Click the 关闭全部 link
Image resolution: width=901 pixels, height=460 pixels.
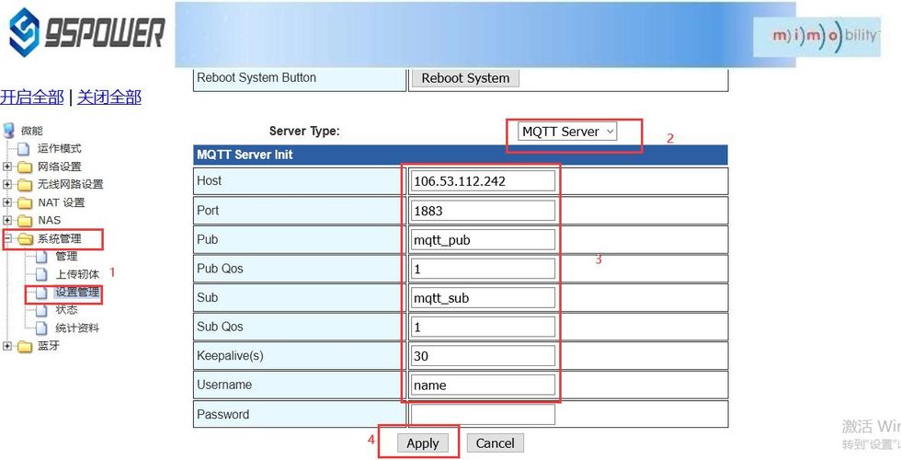tap(108, 97)
